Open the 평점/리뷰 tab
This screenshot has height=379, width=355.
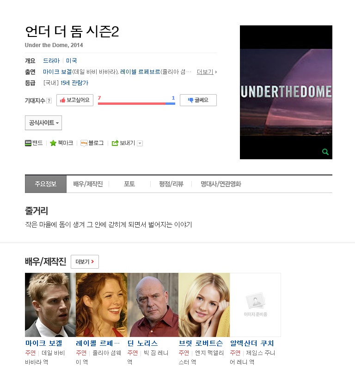(x=171, y=184)
